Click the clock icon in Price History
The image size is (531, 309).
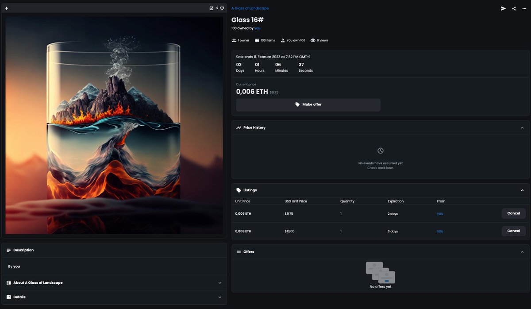pyautogui.click(x=381, y=151)
